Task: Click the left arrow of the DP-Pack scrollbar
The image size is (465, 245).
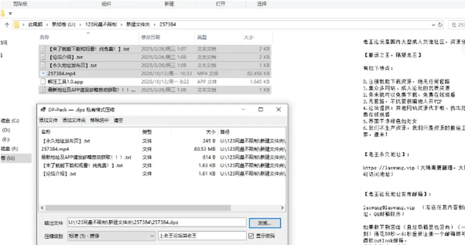Action: [x=42, y=208]
